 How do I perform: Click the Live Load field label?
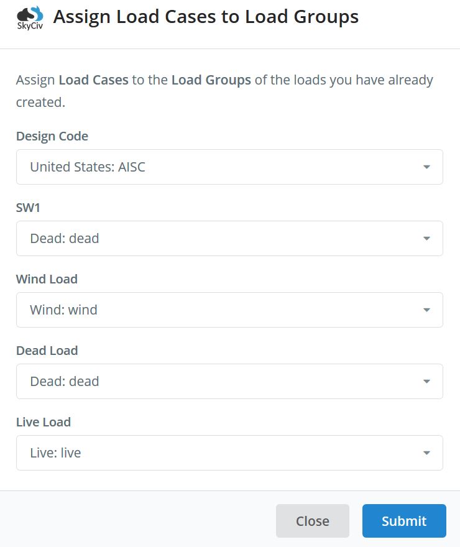click(44, 423)
